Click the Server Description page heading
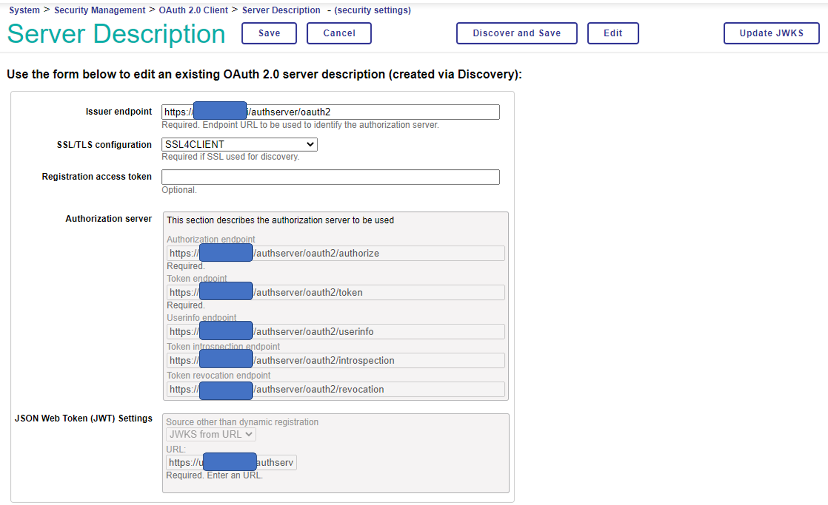 click(x=116, y=34)
